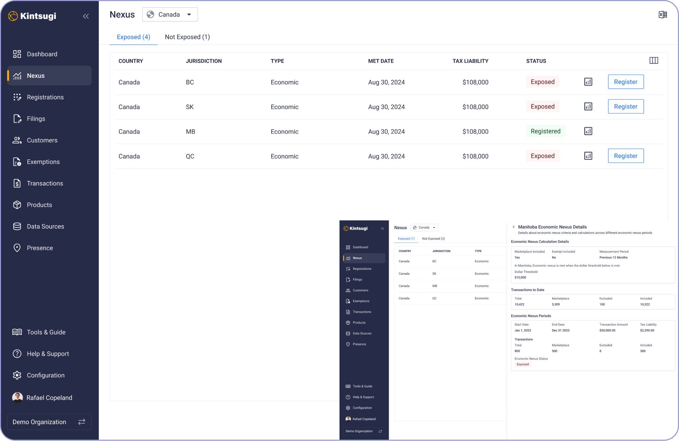The height and width of the screenshot is (441, 679).
Task: Open nexus details chart icon for BC row
Action: 588,82
